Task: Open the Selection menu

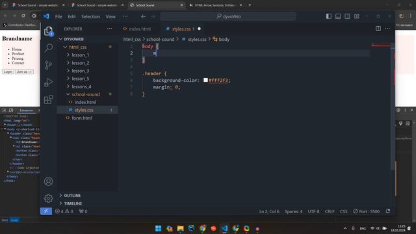Action: tap(90, 16)
